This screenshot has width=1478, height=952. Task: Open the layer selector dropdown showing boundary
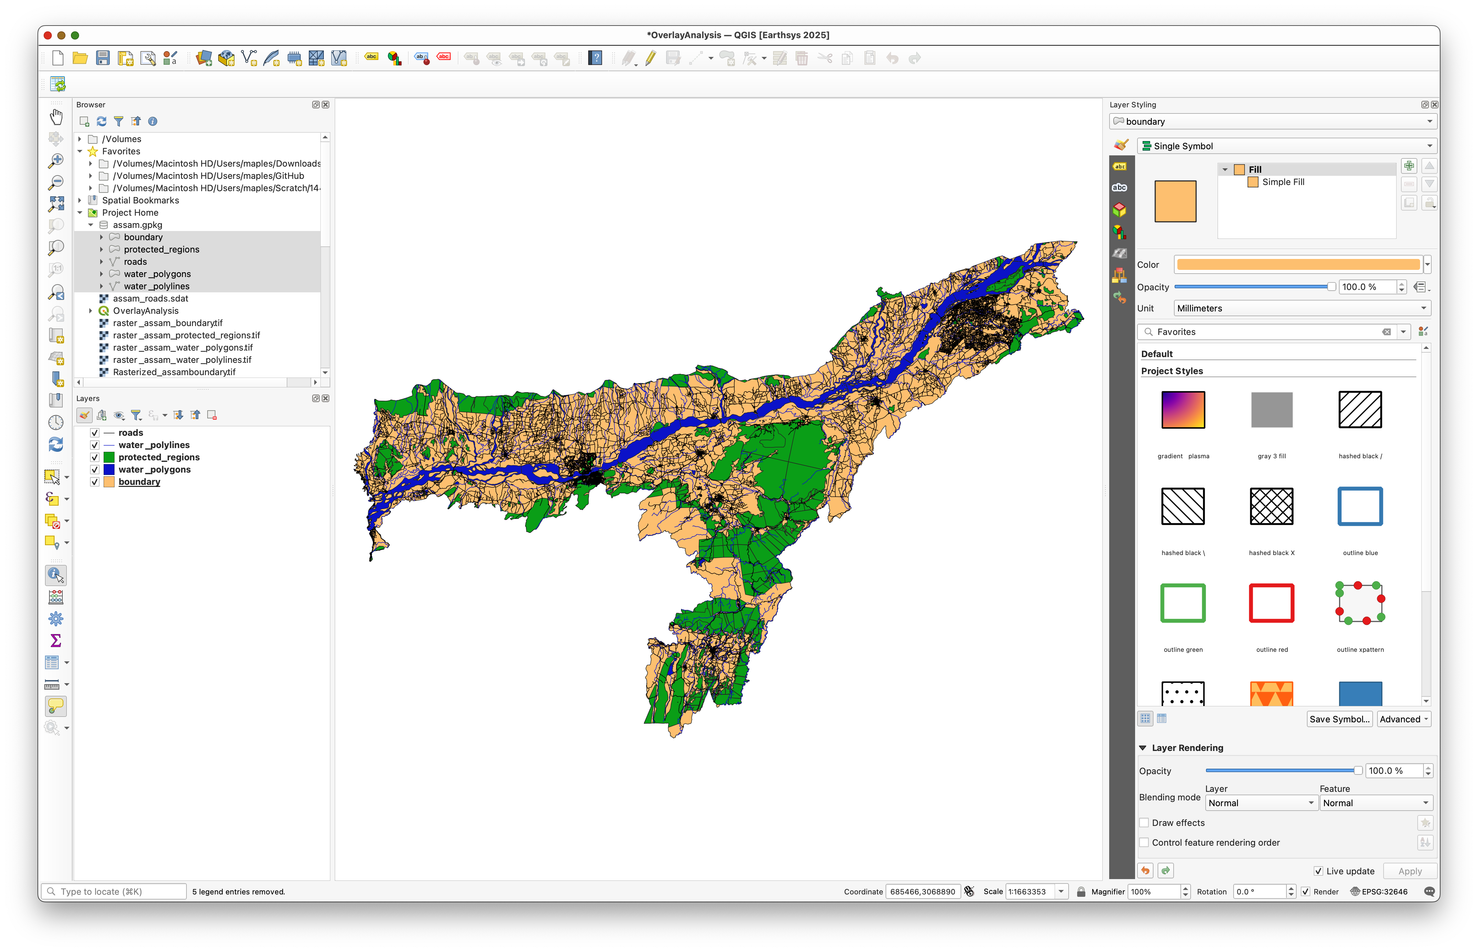[x=1273, y=121]
